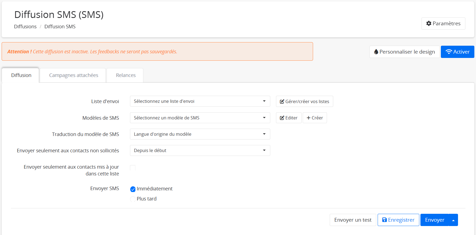The height and width of the screenshot is (235, 476).
Task: Click the floppy disk icon on Enregistrer
Action: (384, 220)
